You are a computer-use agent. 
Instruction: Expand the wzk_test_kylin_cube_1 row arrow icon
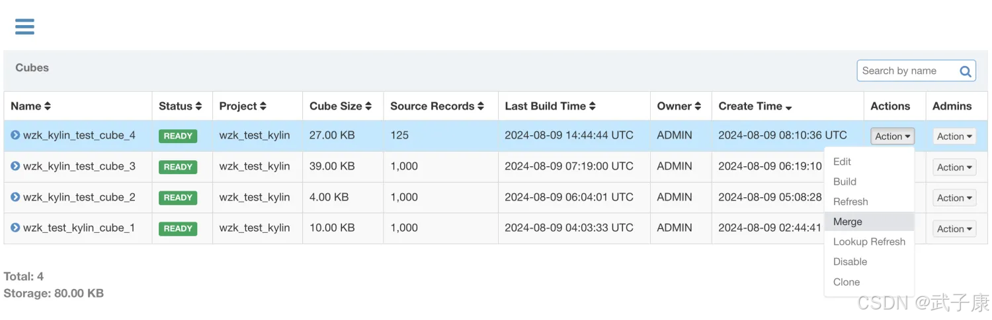(15, 228)
